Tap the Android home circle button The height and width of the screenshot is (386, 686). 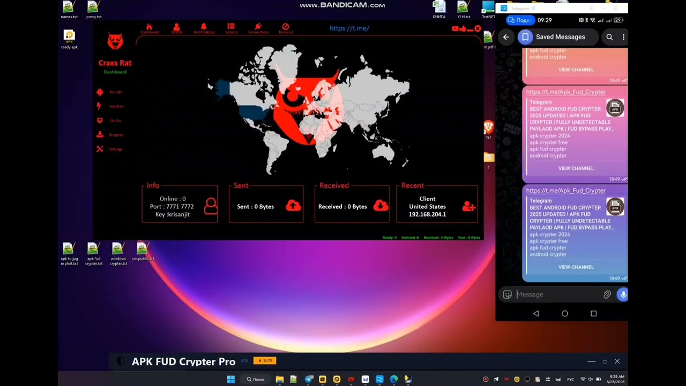pos(564,314)
